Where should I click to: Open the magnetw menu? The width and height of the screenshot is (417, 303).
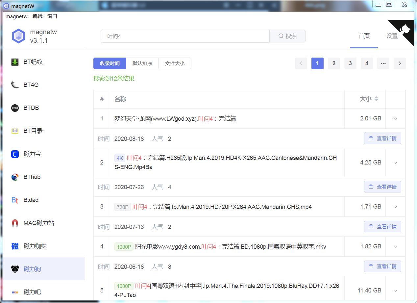tap(16, 16)
